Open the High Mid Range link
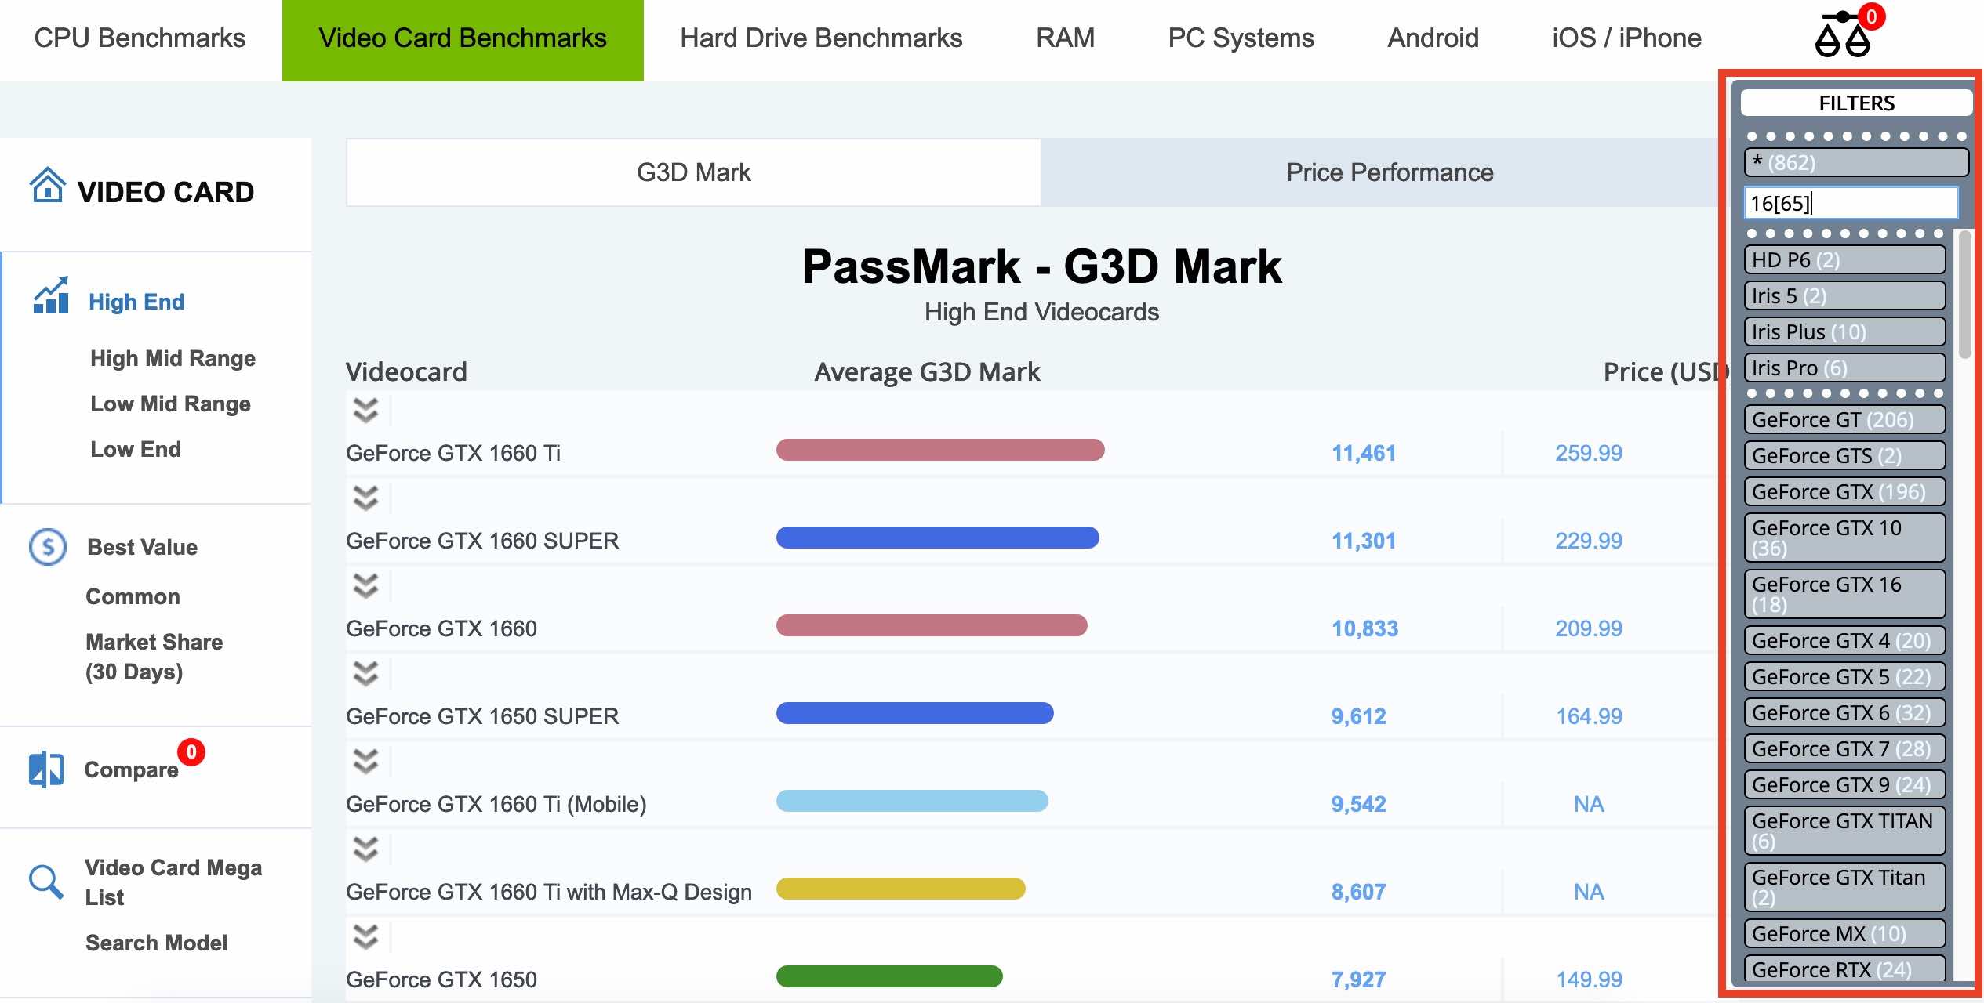Viewport: 1984px width, 1003px height. tap(173, 358)
